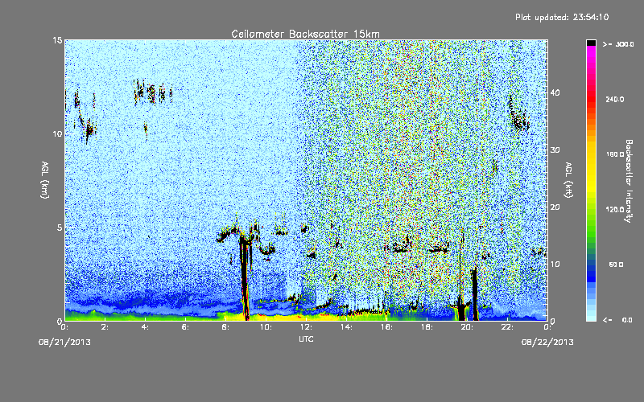Click the '14:' hour tick label
The height and width of the screenshot is (402, 644).
[346, 327]
